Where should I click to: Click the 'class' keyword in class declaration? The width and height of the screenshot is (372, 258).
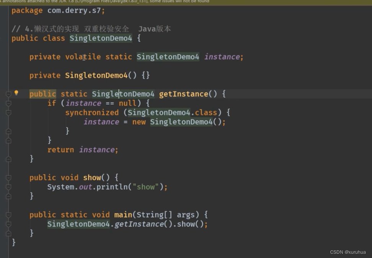(x=54, y=38)
